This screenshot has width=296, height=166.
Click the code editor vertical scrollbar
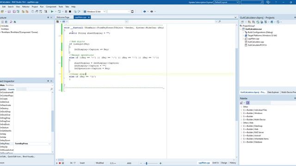(236, 85)
